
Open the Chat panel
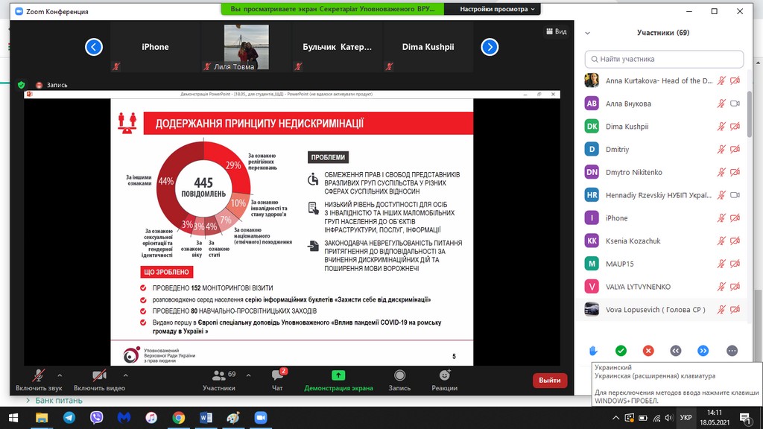coord(277,379)
